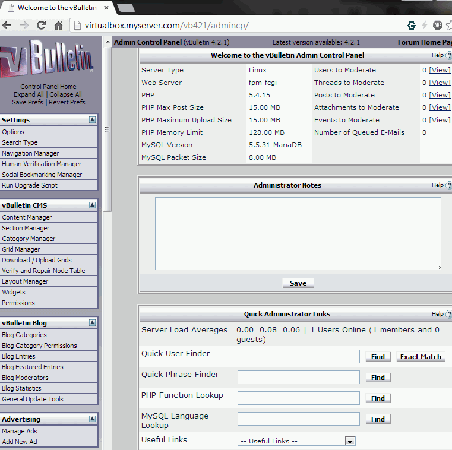Open Blog Category Permissions
Image resolution: width=452 pixels, height=450 pixels.
coord(49,346)
